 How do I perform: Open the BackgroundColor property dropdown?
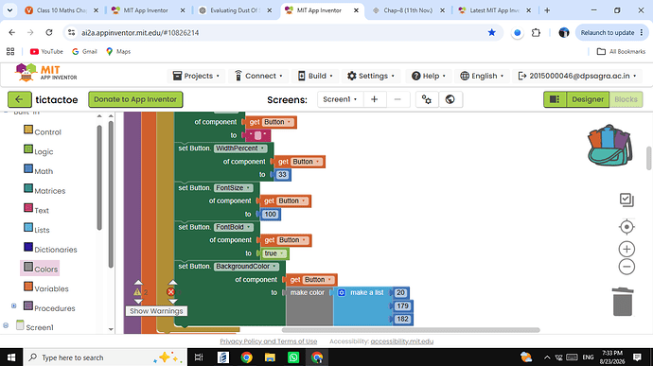click(x=246, y=266)
